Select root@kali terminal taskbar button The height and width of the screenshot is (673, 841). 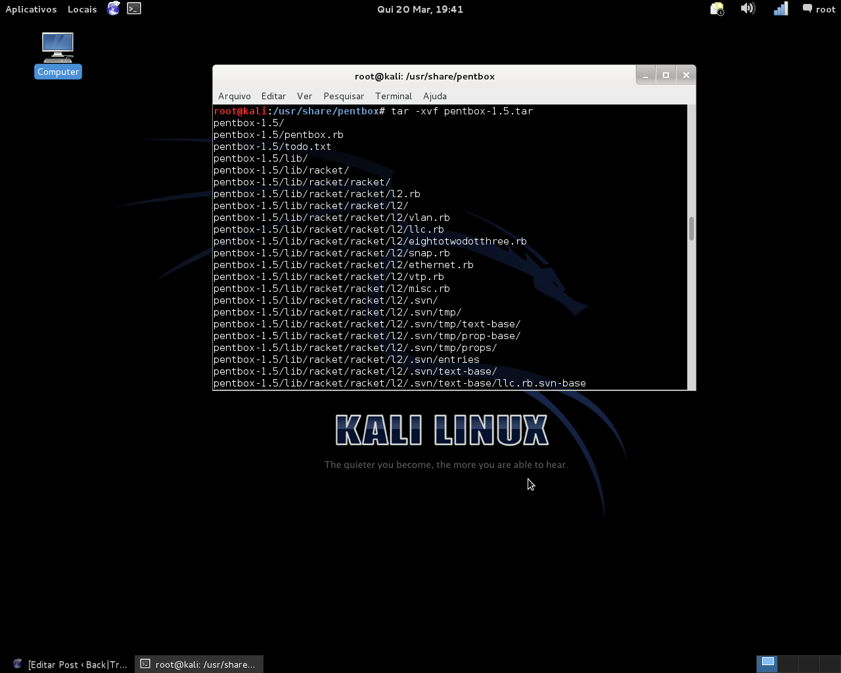pos(199,664)
